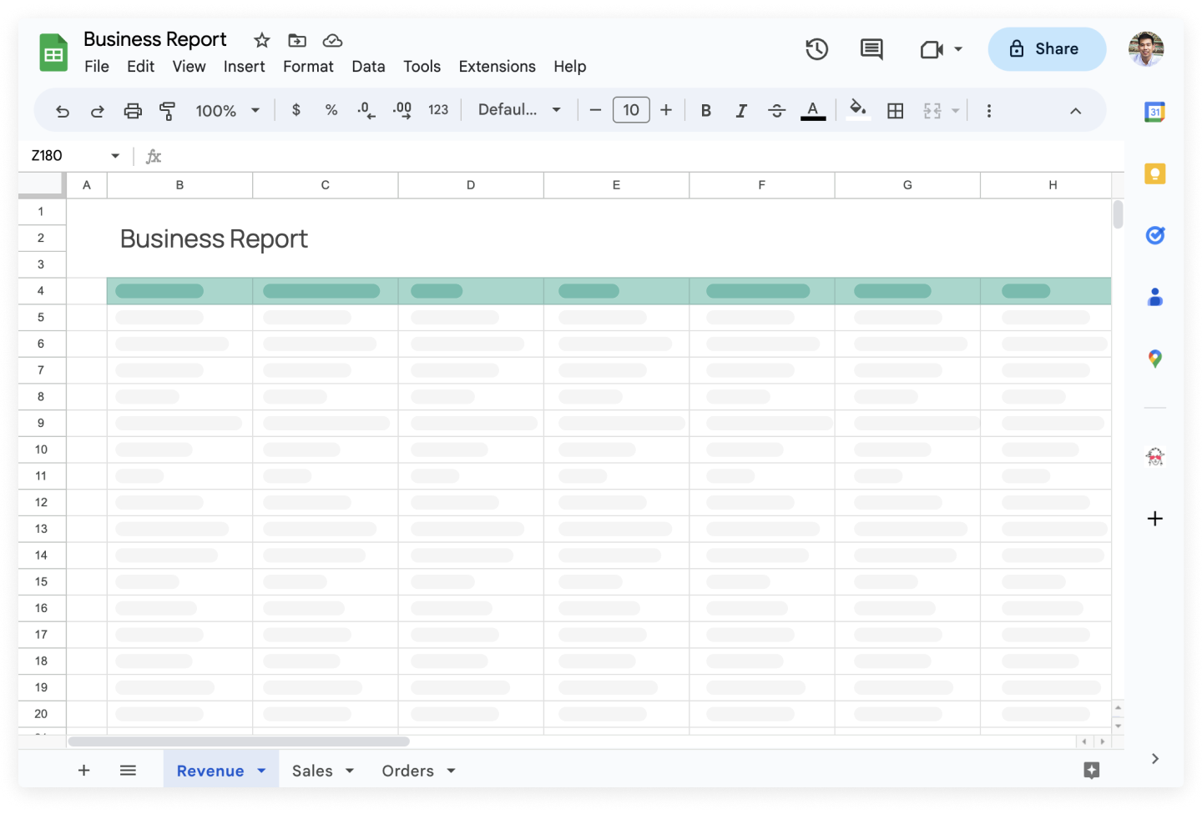The image size is (1202, 814).
Task: Click the version history clock icon
Action: pyautogui.click(x=816, y=49)
